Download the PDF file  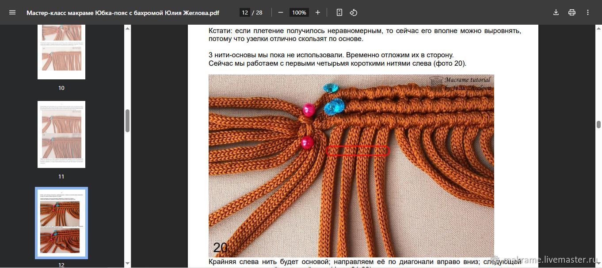[x=556, y=12]
